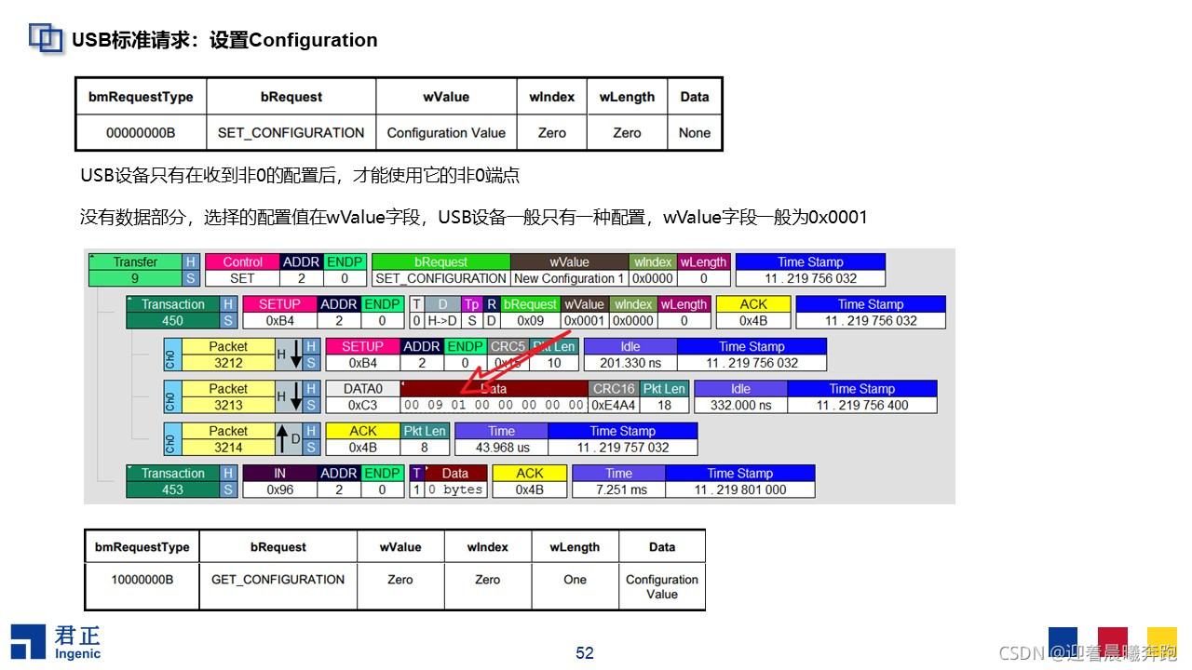The image size is (1192, 670).
Task: Click the bRequest 0x09 field in Transaction 450
Action: [x=530, y=313]
